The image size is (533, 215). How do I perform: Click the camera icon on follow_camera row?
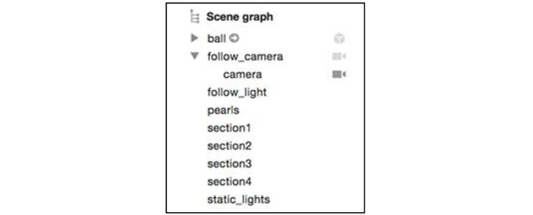(339, 57)
